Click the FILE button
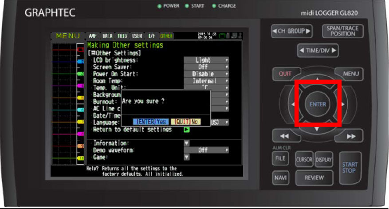 click(280, 158)
